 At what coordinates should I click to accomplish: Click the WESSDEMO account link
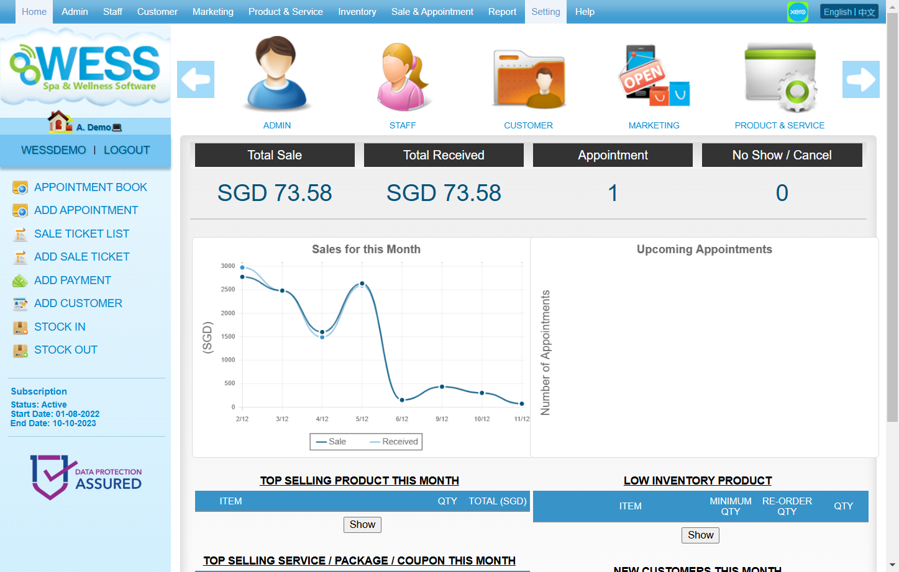click(x=53, y=150)
